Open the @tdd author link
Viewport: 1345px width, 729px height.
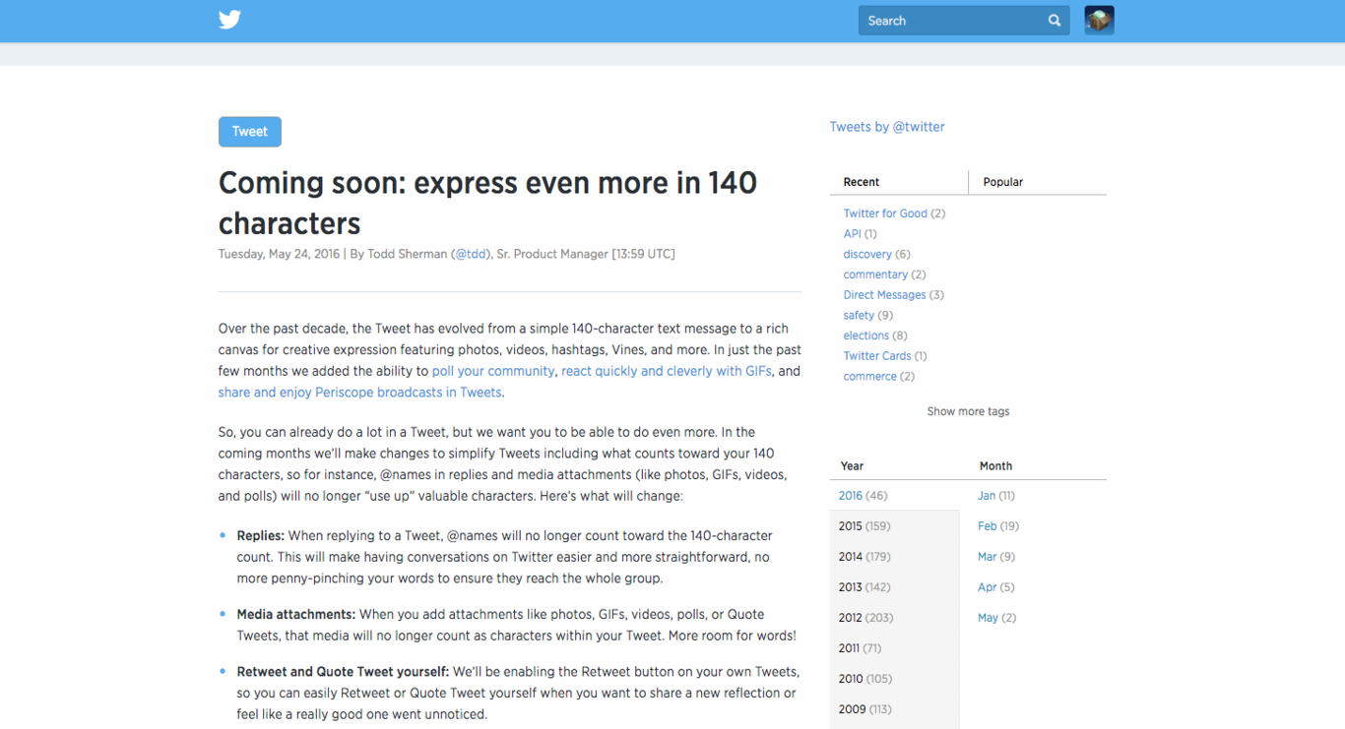[x=471, y=254]
